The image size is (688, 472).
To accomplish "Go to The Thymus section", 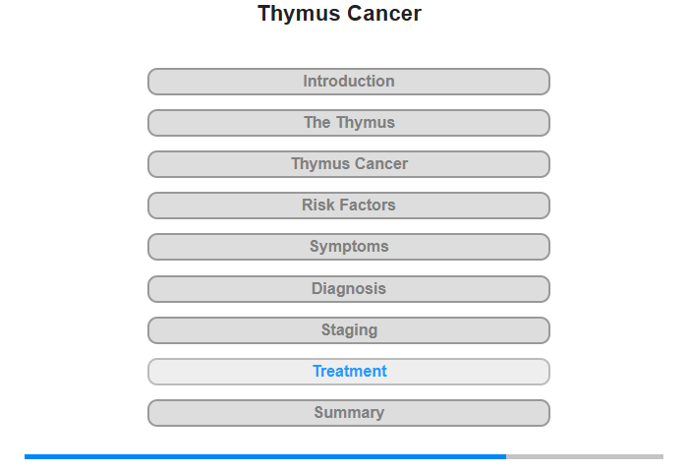I will tap(349, 123).
